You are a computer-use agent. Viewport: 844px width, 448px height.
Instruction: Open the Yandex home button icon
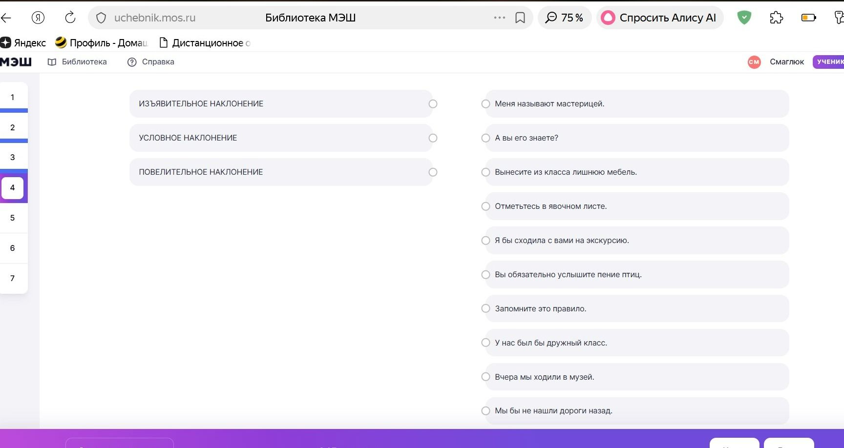point(38,18)
